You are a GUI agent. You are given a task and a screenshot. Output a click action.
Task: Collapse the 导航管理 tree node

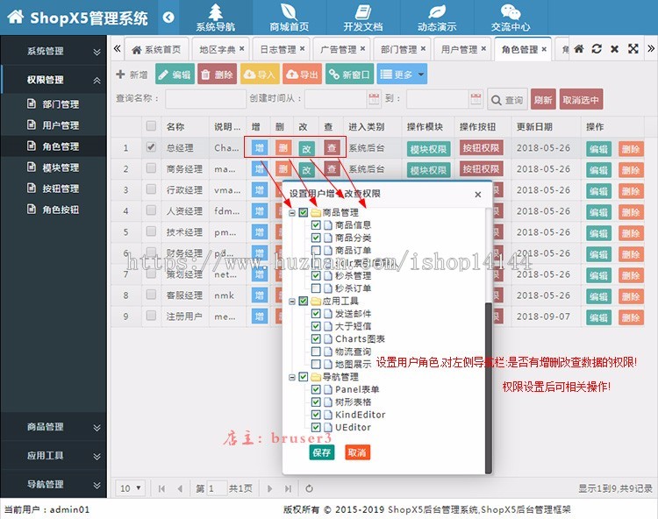292,377
